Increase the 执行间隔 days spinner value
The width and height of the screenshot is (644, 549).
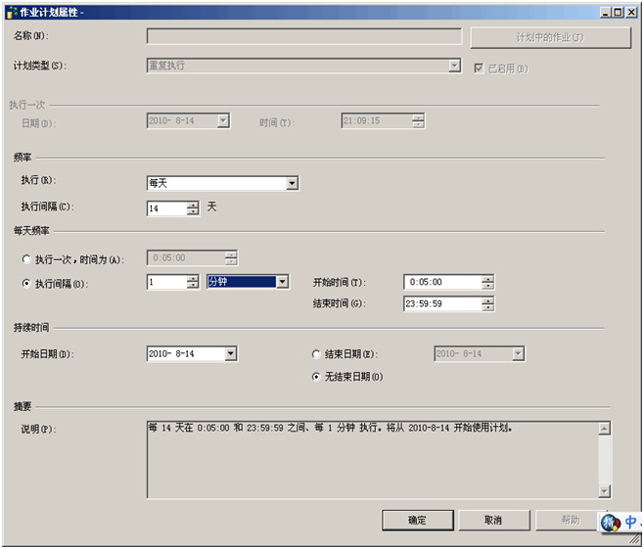click(x=193, y=204)
